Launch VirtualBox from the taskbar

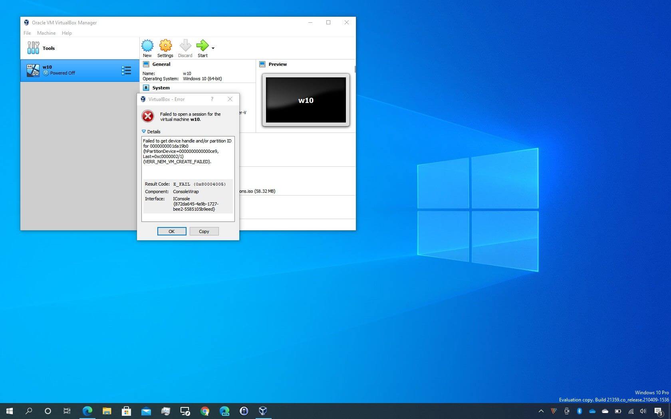262,411
